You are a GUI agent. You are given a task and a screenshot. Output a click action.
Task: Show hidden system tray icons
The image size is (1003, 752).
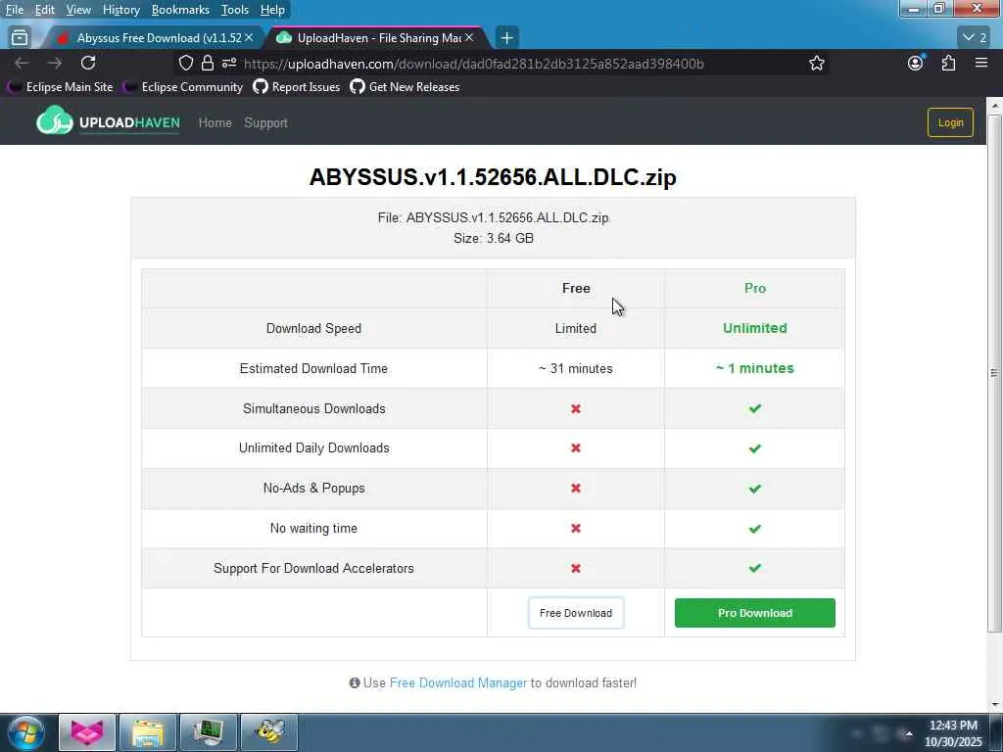[908, 732]
